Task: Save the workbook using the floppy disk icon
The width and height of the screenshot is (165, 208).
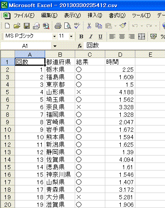Action: 27,26
